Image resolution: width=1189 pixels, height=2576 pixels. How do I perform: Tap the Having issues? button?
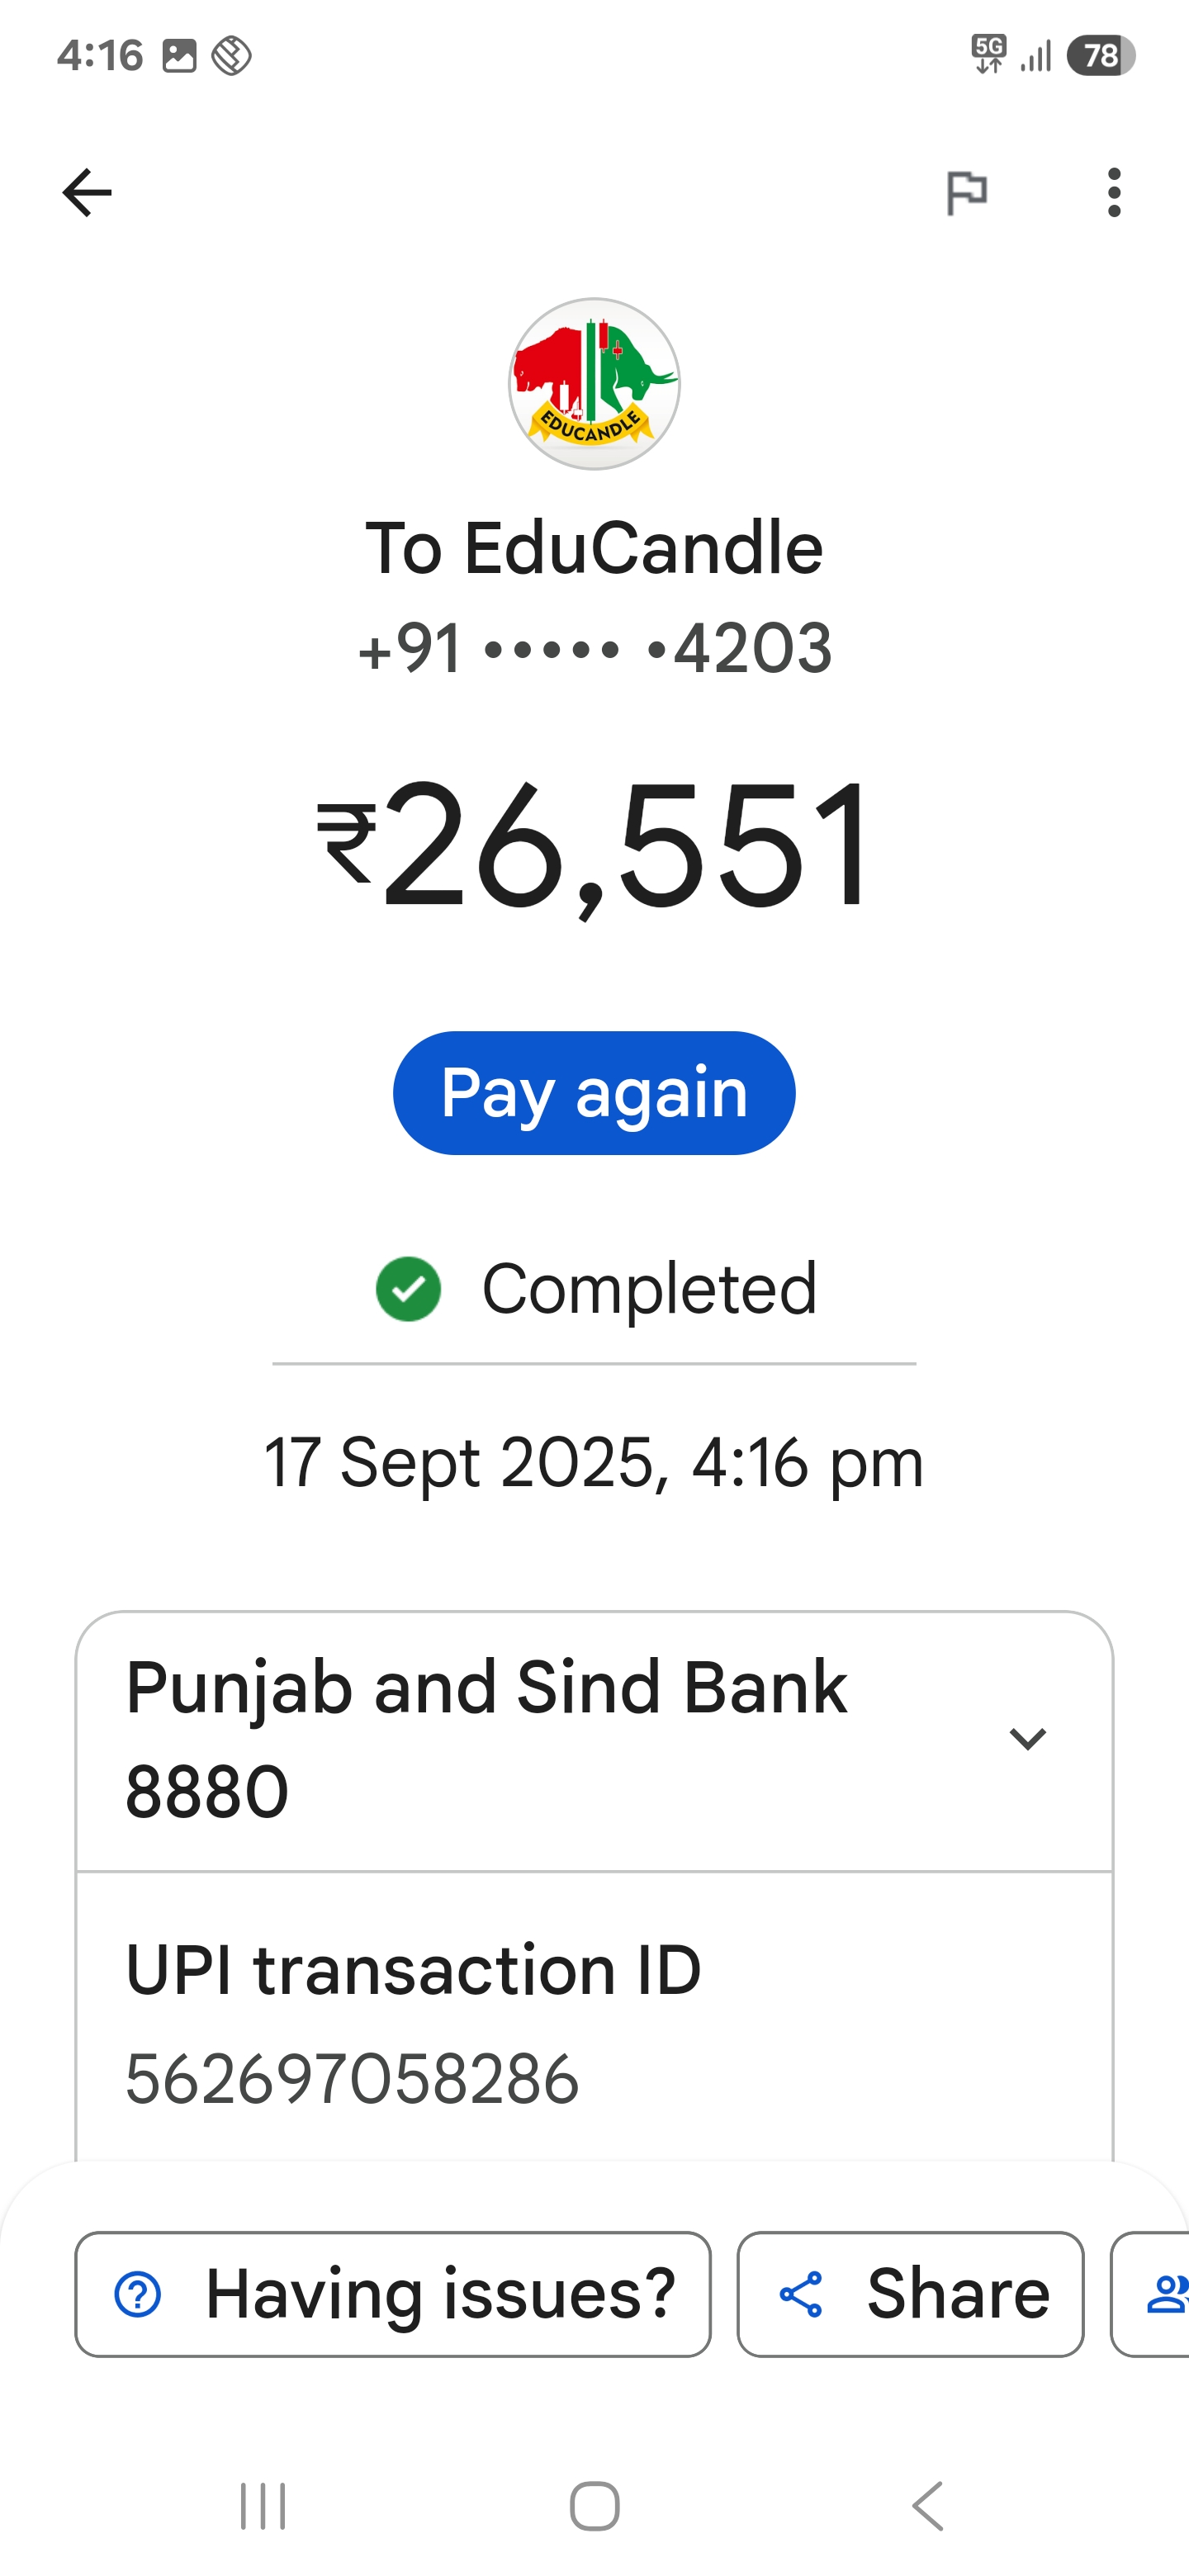[393, 2294]
